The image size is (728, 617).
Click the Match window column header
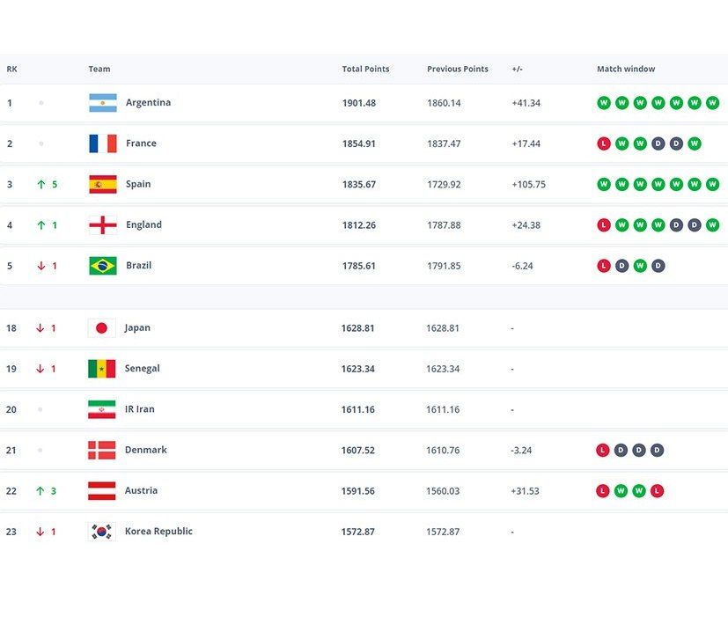point(625,69)
